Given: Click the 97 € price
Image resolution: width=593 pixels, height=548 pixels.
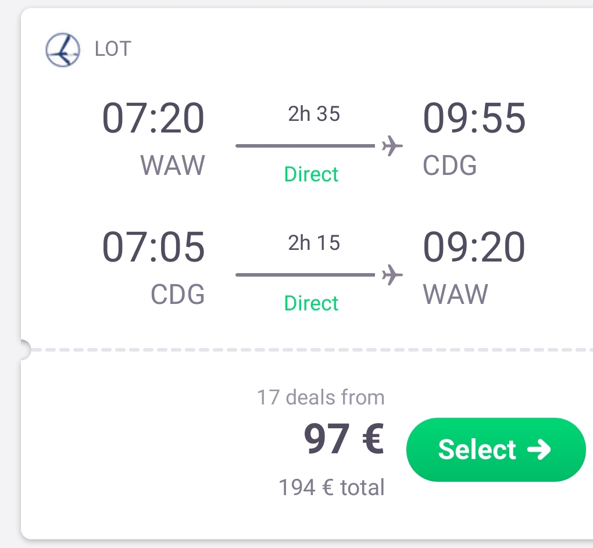Looking at the screenshot, I should (x=344, y=439).
